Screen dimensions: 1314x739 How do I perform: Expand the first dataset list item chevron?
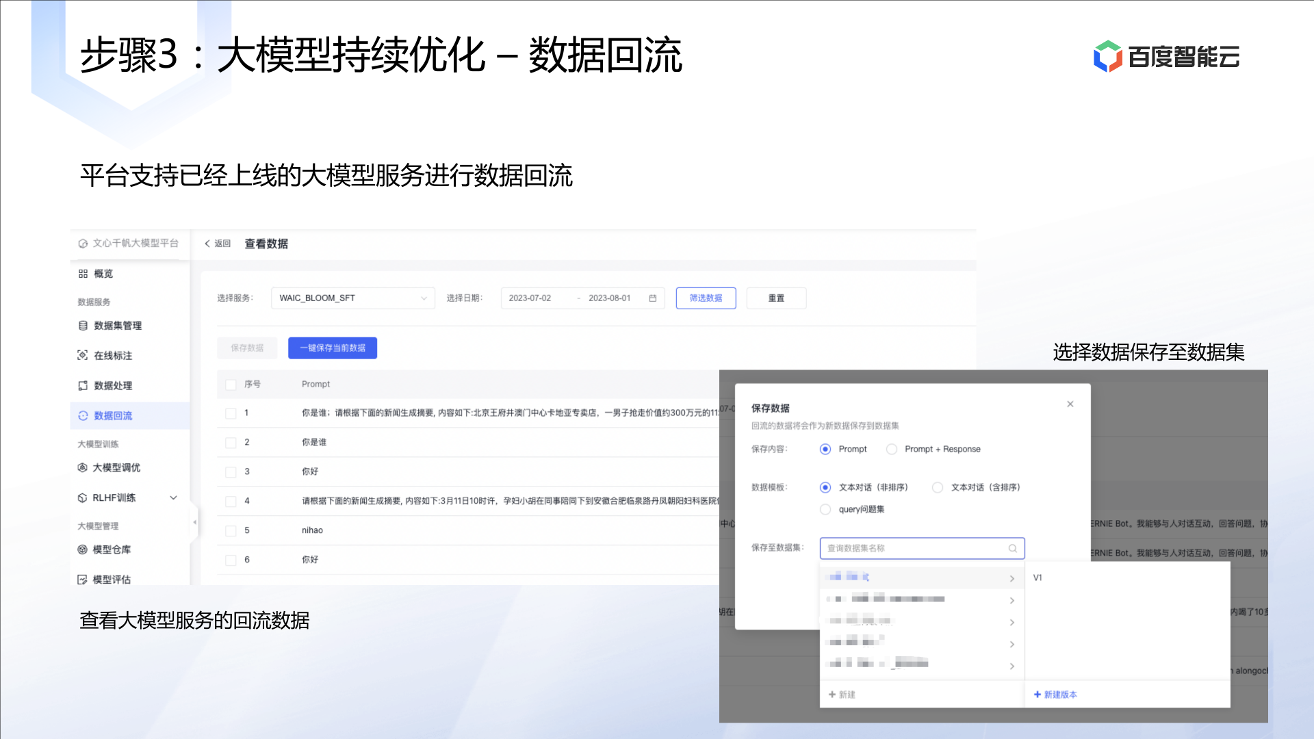pos(1012,579)
